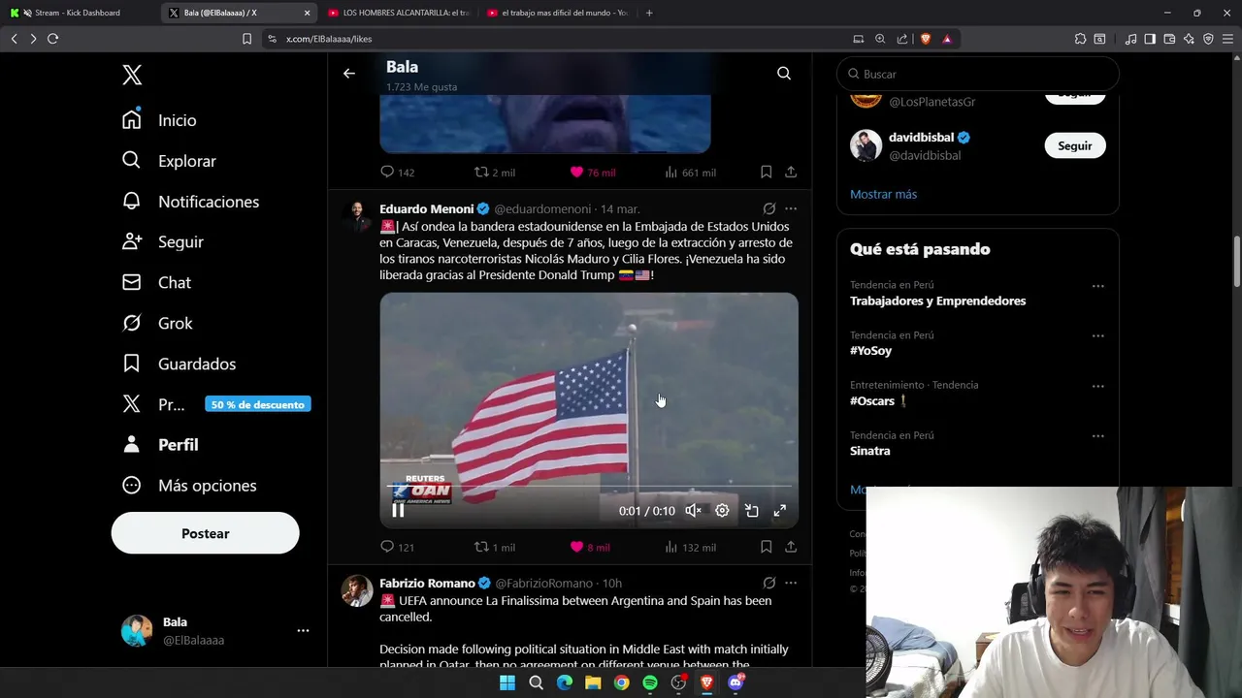Open Spotify from taskbar
This screenshot has width=1242, height=698.
tap(650, 682)
